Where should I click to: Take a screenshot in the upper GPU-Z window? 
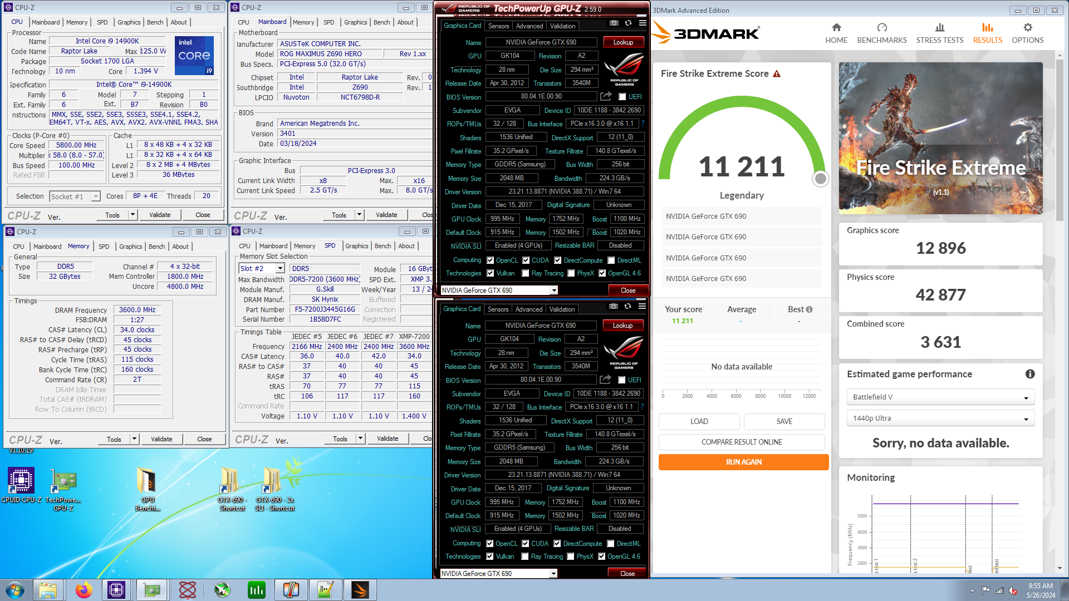pos(614,23)
